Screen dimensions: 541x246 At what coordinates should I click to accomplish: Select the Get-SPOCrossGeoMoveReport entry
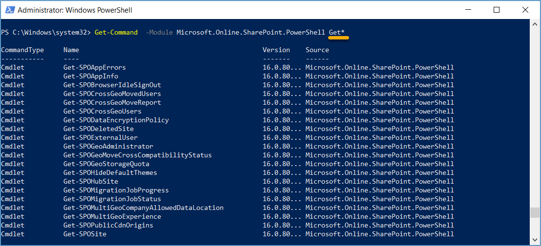[112, 102]
